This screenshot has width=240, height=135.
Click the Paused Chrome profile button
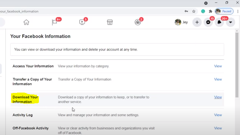pyautogui.click(x=224, y=11)
